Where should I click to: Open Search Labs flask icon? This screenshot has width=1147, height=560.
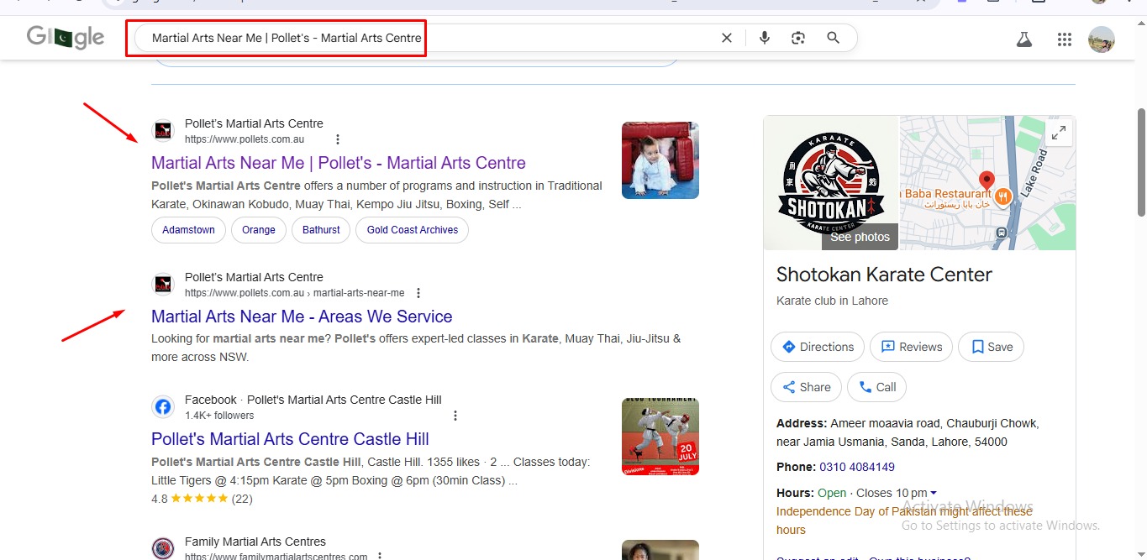point(1023,39)
